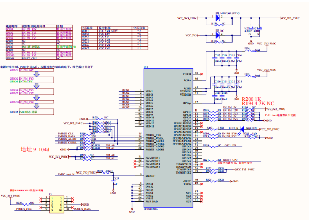Click the MON1 row in the monitor table
This screenshot has width=309, height=220.
(x=115, y=31)
